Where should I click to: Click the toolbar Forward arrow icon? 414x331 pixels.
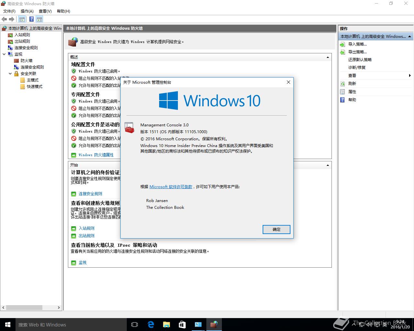[x=12, y=19]
